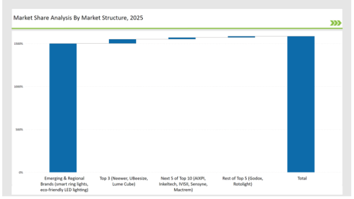Click the 'Top 3 (Neewer, UBeesize, Lume Cube)' label
The height and width of the screenshot is (199, 354).
[124, 181]
